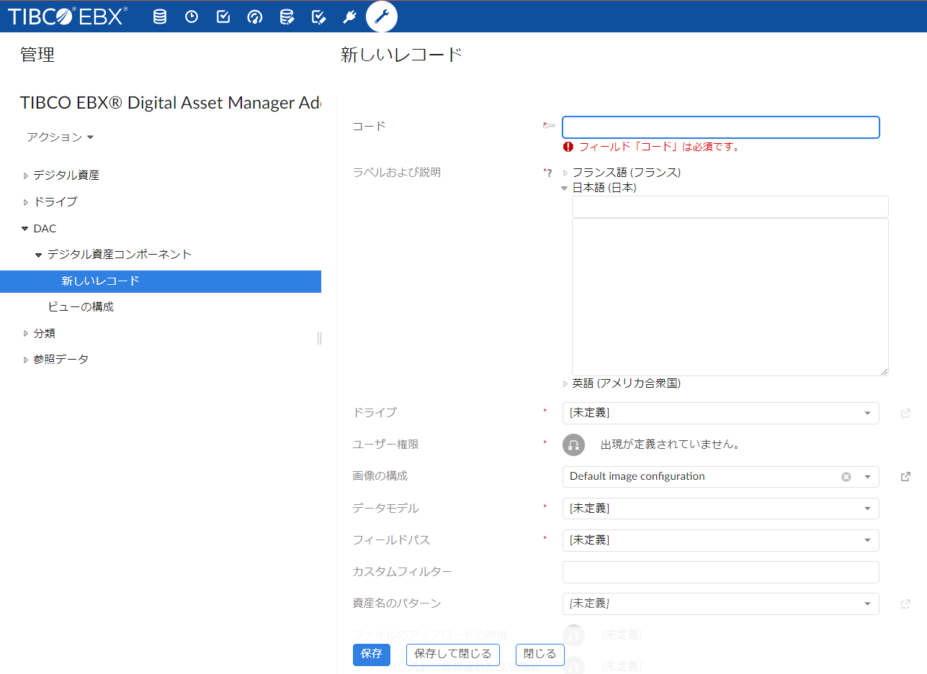Click the error icon below コード field
The width and height of the screenshot is (927, 674).
(x=568, y=147)
